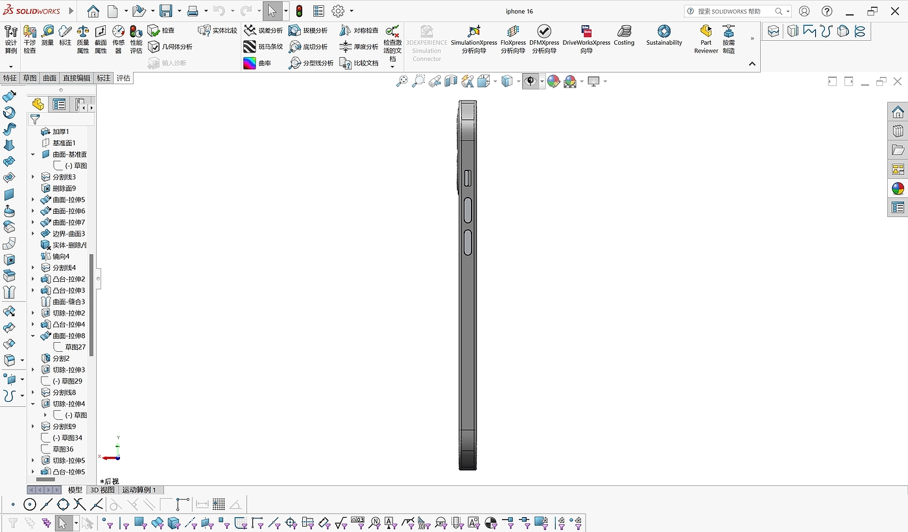908x532 pixels.
Task: Click the 实体比较 body compare button
Action: click(x=217, y=30)
